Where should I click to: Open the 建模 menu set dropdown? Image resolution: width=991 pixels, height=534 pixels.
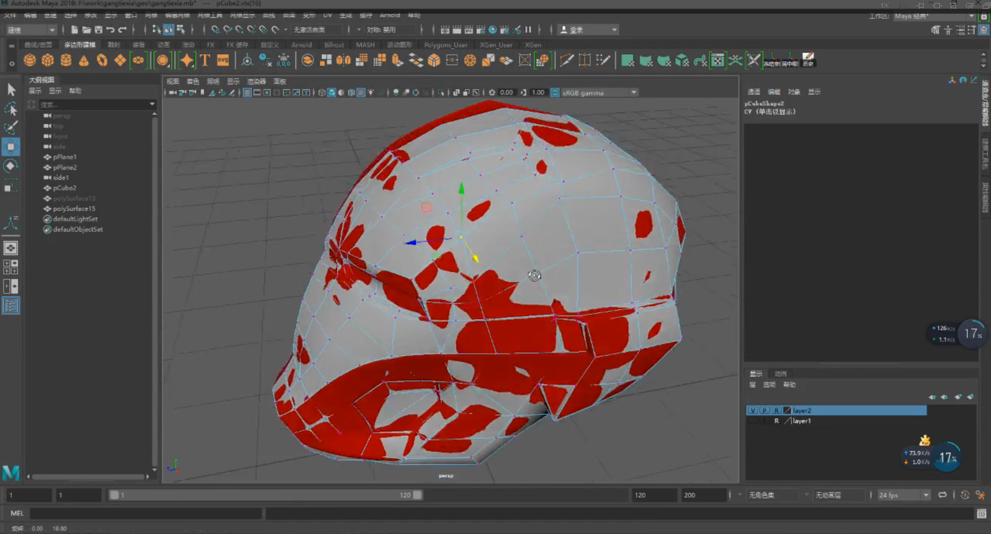[31, 29]
